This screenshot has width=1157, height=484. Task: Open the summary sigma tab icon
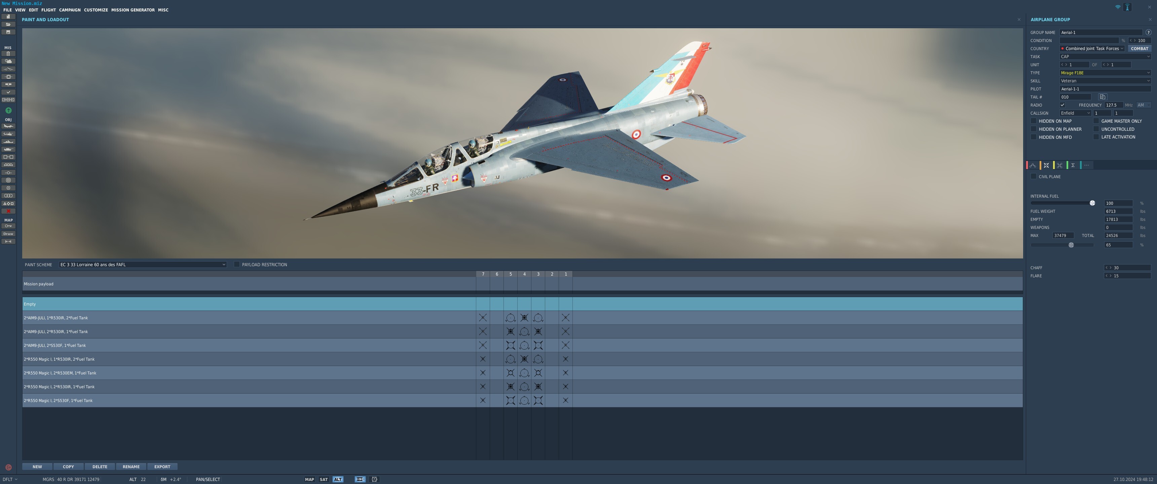1073,165
